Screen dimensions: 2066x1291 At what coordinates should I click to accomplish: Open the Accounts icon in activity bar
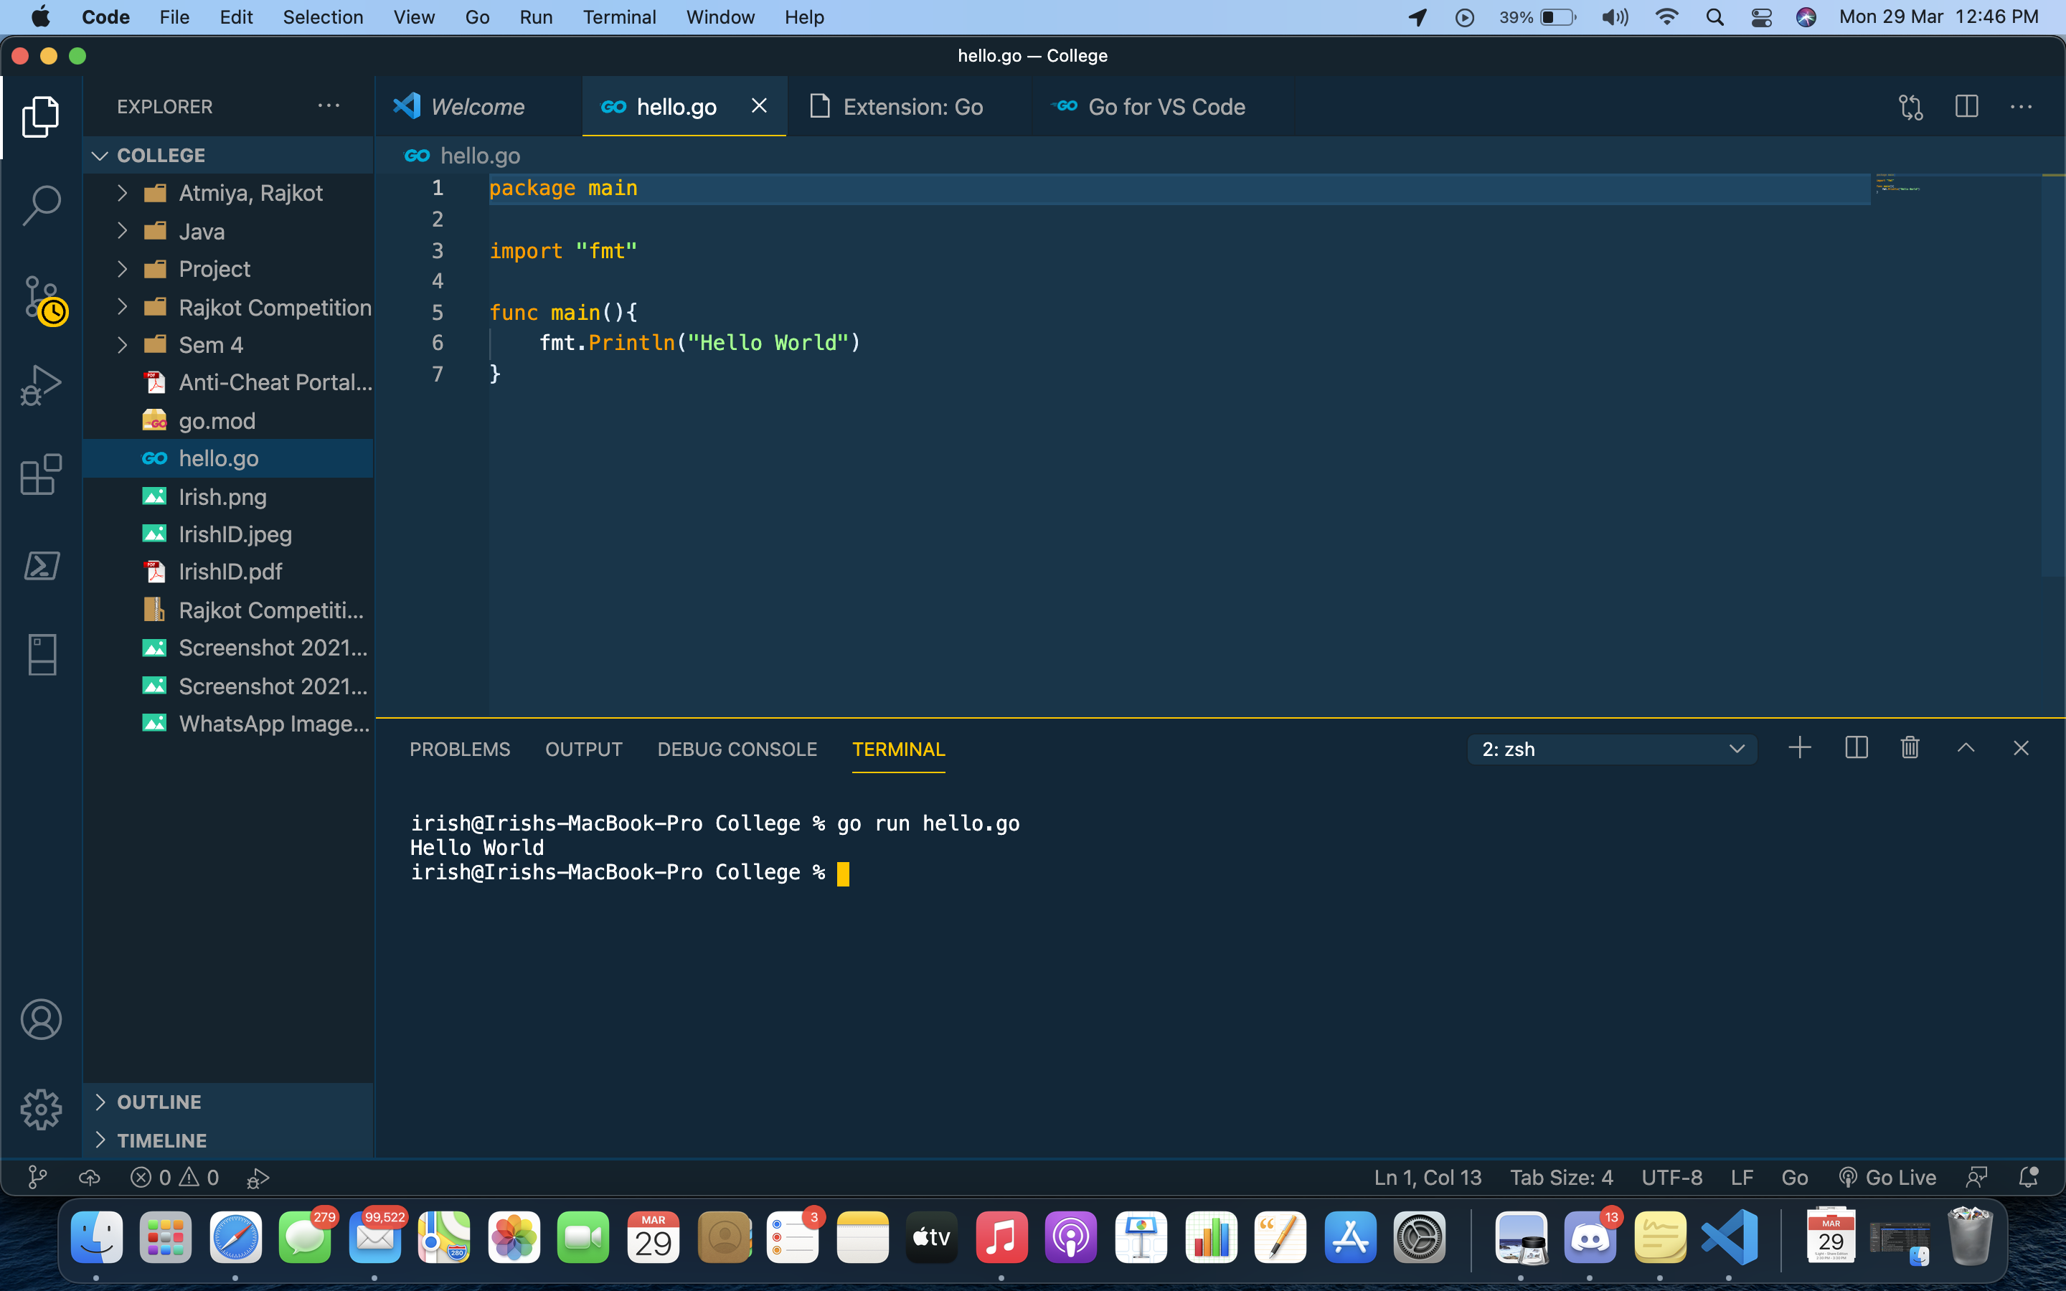pyautogui.click(x=41, y=1019)
